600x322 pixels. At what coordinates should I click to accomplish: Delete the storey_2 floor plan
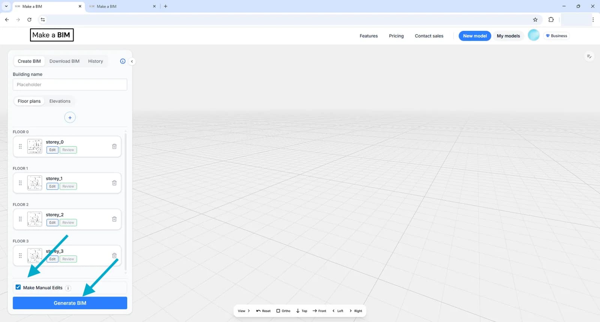[x=114, y=219]
